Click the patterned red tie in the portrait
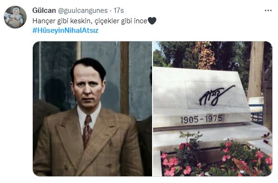 [87, 130]
